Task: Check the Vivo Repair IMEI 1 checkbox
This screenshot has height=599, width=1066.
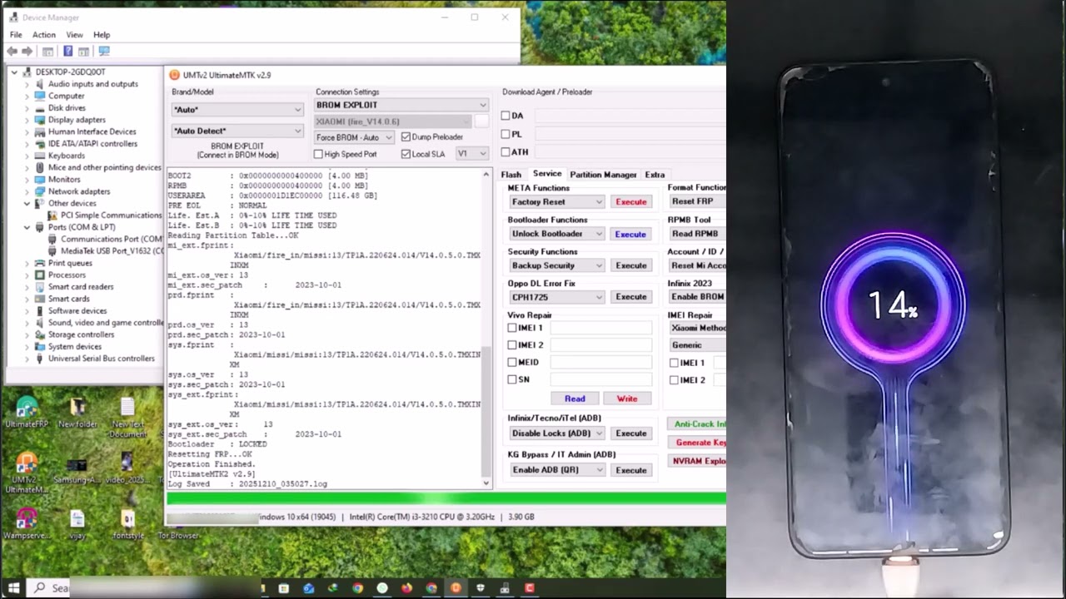Action: coord(512,328)
